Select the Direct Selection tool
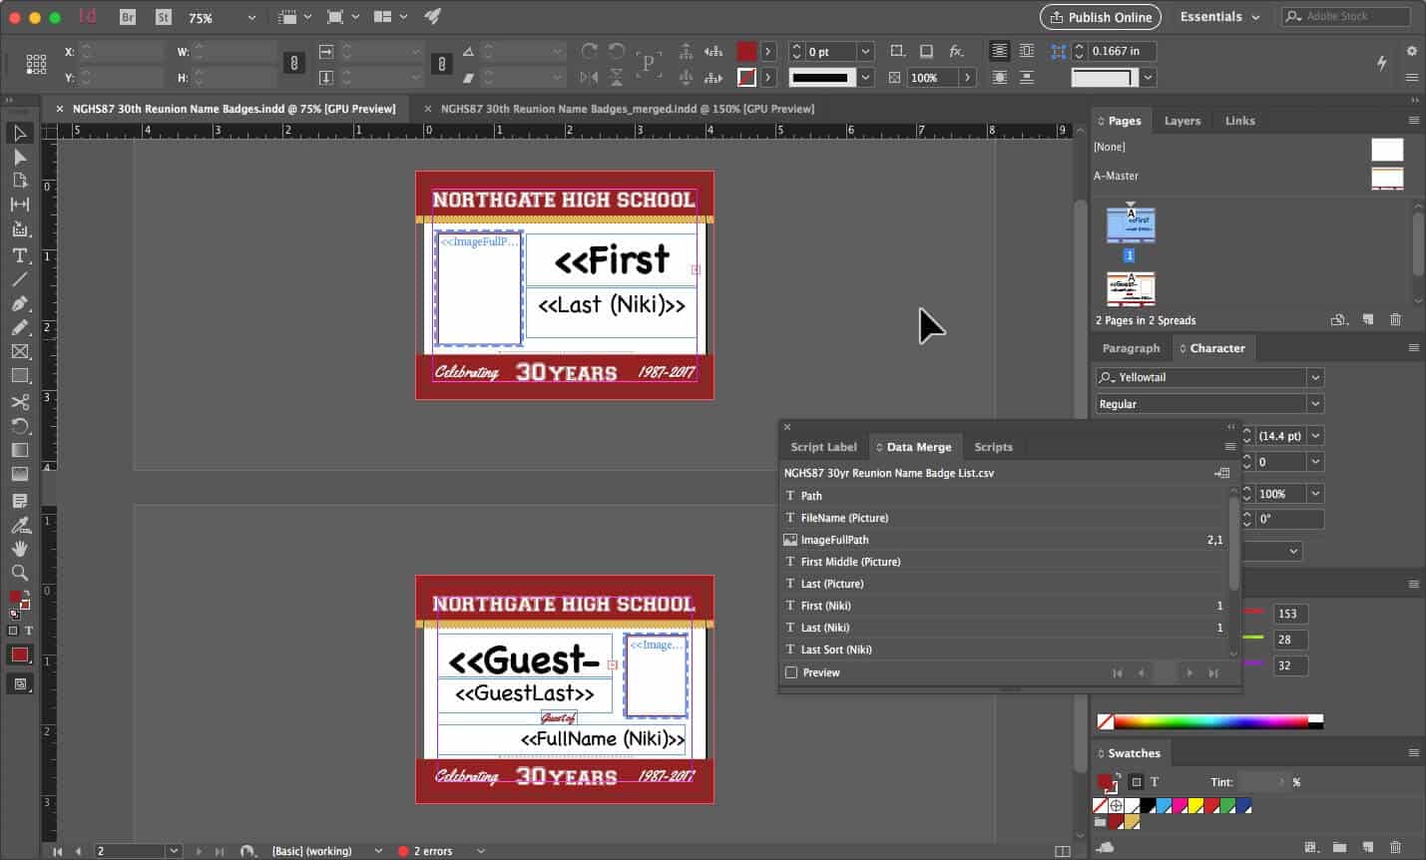Image resolution: width=1426 pixels, height=860 pixels. [x=20, y=157]
